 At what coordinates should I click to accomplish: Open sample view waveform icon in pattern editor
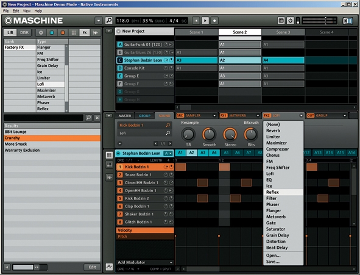tap(109, 177)
